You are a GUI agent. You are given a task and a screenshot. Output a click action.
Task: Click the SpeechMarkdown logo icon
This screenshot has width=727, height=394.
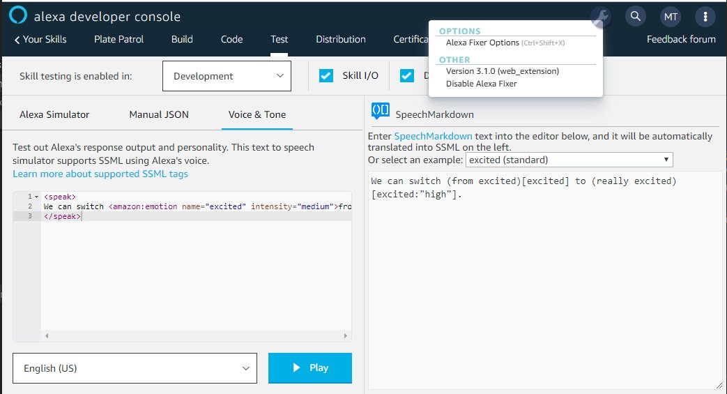380,111
